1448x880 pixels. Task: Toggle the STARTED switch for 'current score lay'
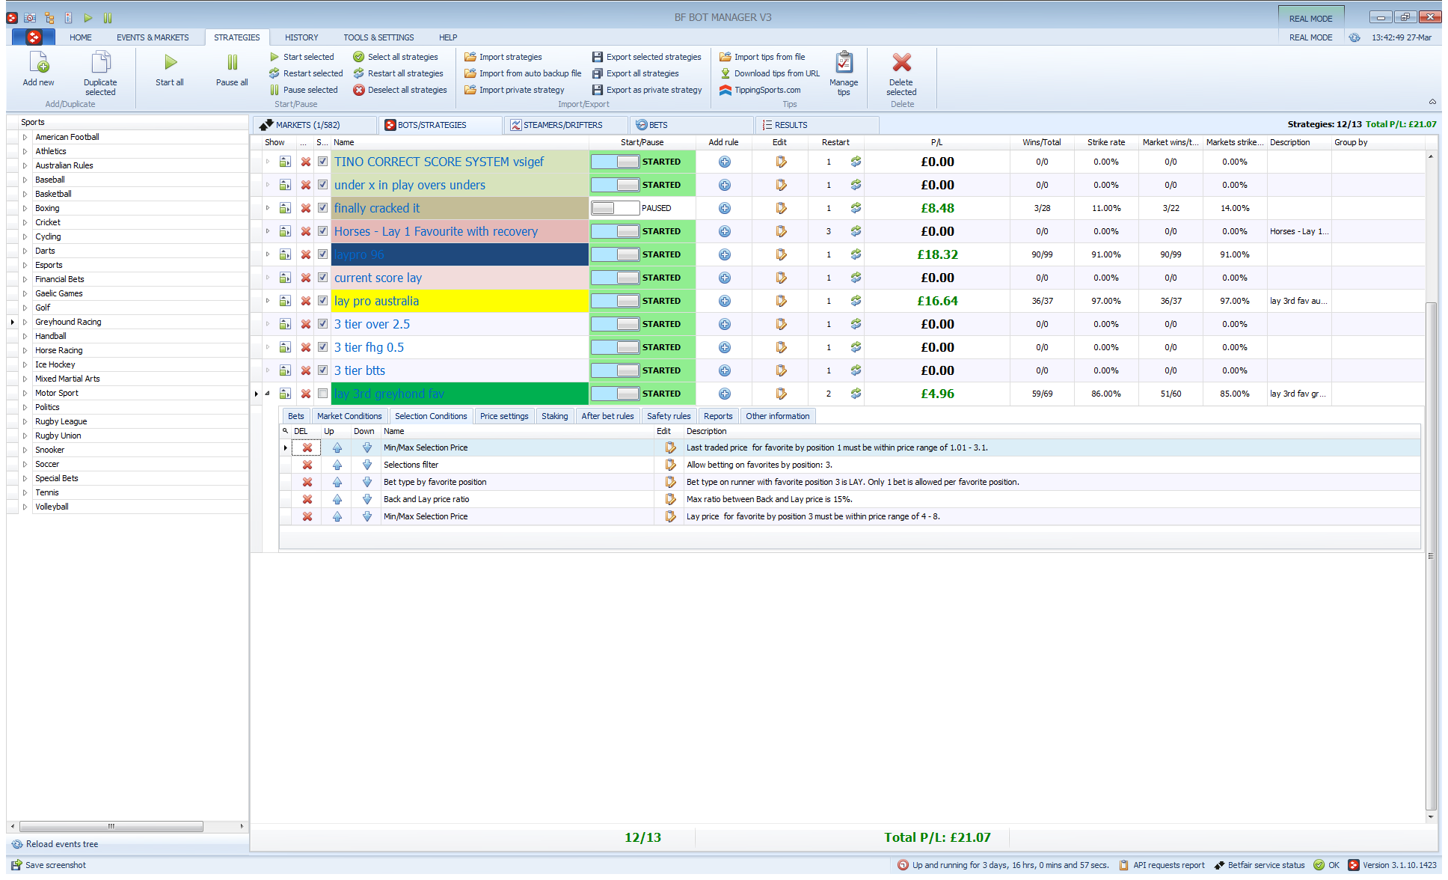pos(615,278)
